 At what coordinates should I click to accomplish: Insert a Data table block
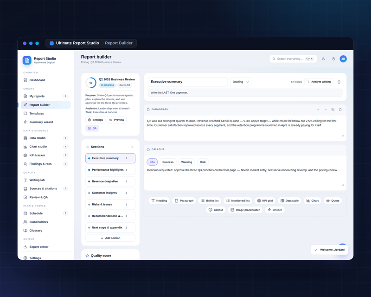click(289, 200)
